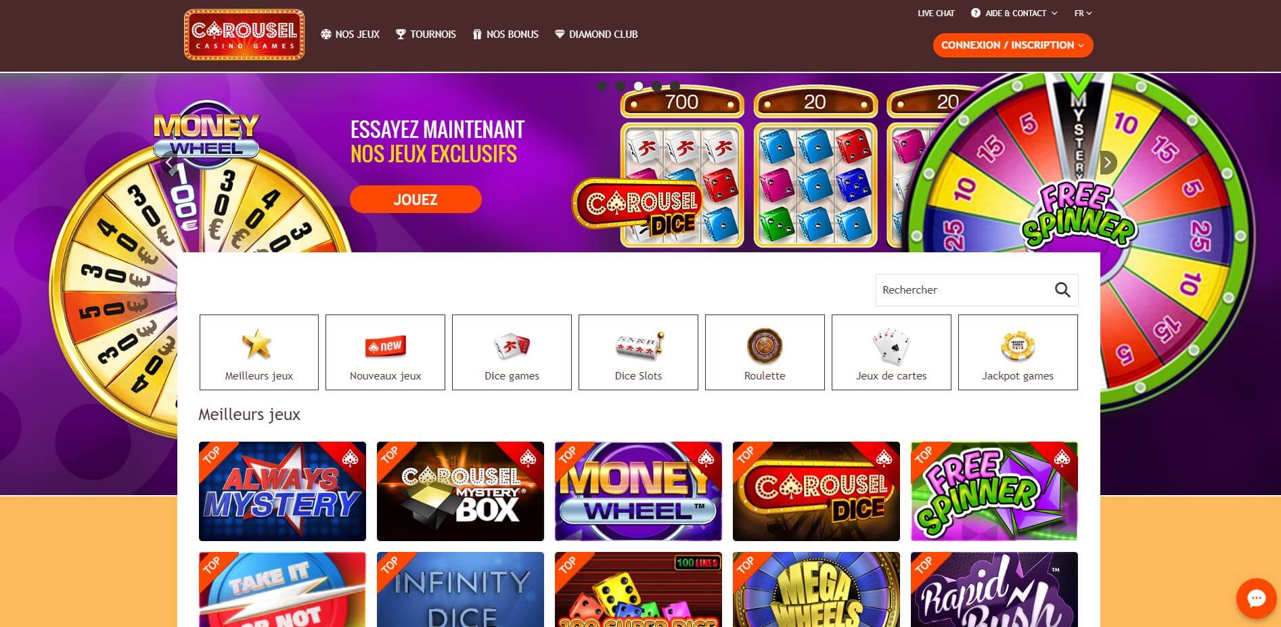Click the Carousel Casino Games logo

pos(244,34)
